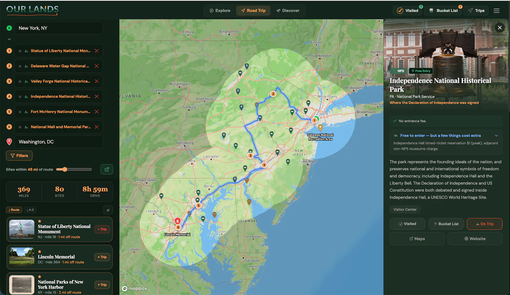Click the Mapbox logo

point(134,288)
